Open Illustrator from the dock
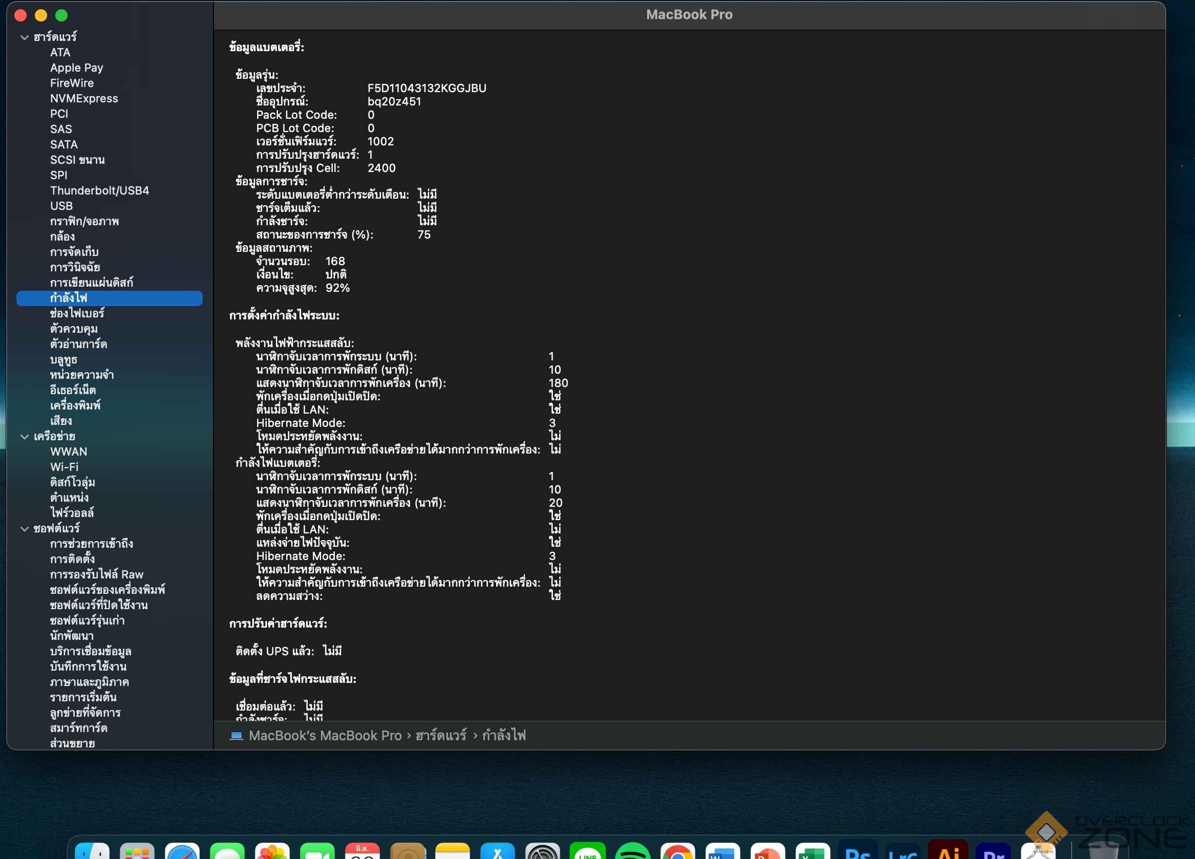This screenshot has width=1195, height=859. pos(948,852)
